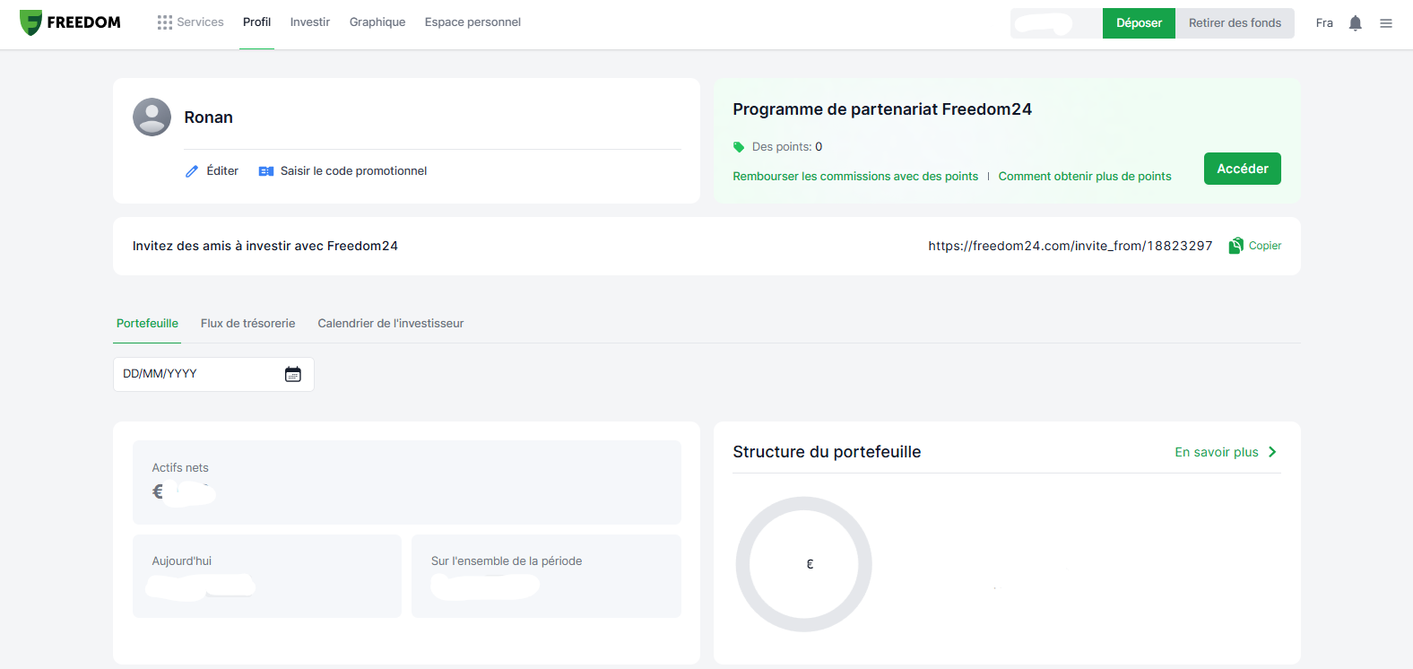
Task: Click the green Déposer button
Action: click(1139, 23)
